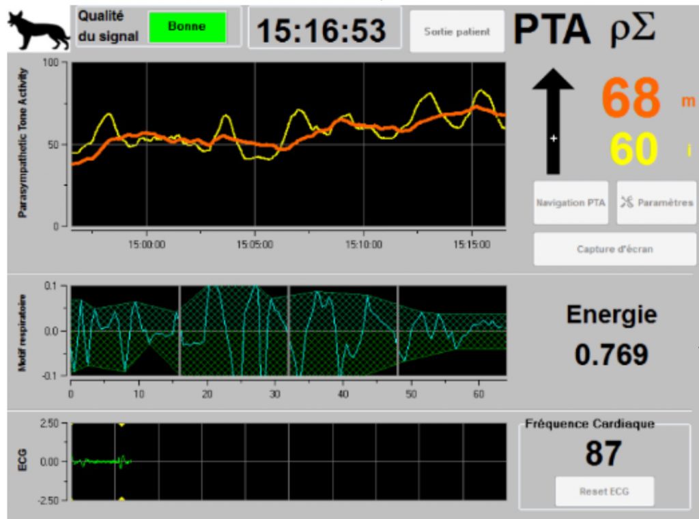Click the 15:15:00 time mark on PTA chart

pyautogui.click(x=472, y=243)
